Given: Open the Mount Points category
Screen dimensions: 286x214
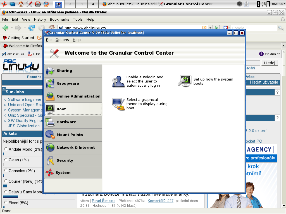Looking at the screenshot, I should point(73,135).
